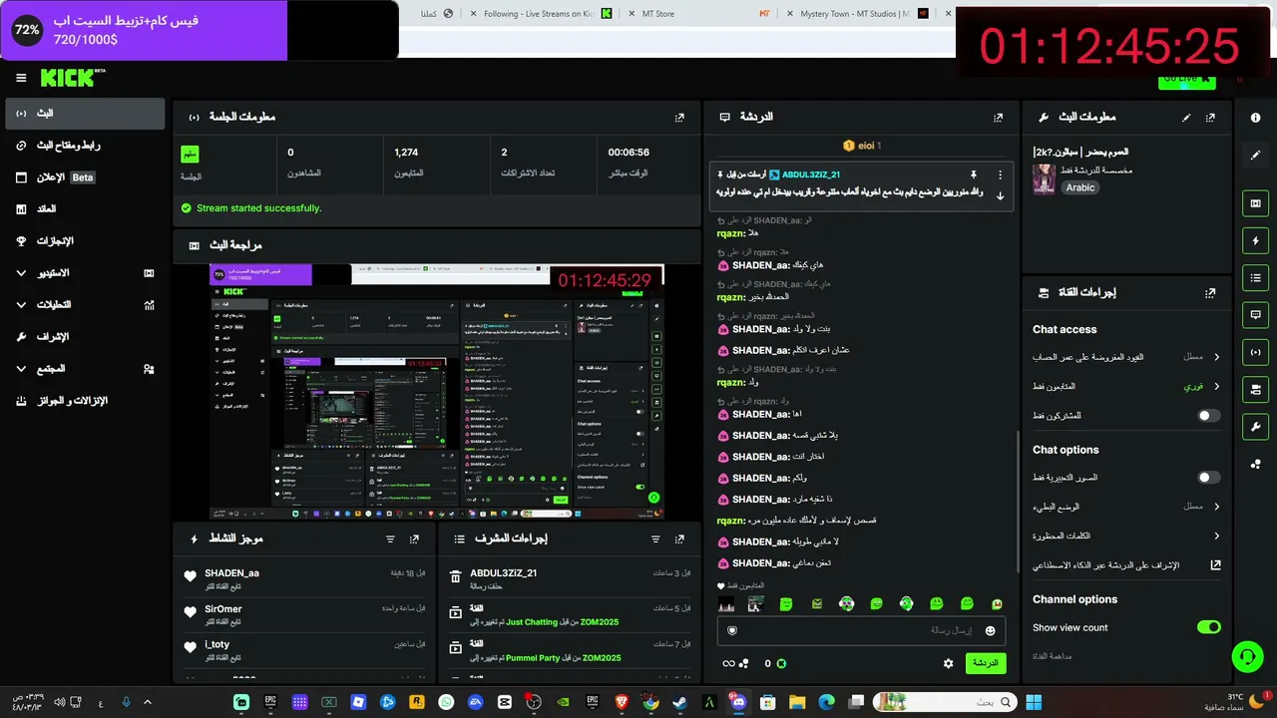Open Microsoft Edge from the taskbar
This screenshot has width=1277, height=718.
coord(826,702)
